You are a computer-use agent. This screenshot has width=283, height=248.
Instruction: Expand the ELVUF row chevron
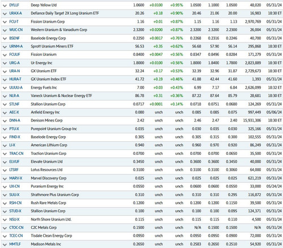pos(5,162)
